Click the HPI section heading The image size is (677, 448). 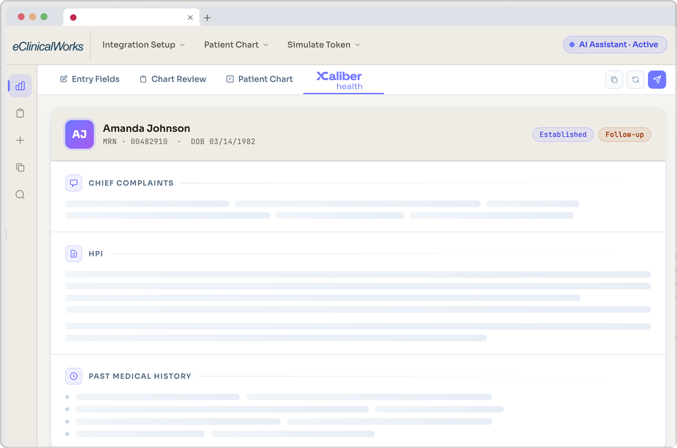[96, 254]
